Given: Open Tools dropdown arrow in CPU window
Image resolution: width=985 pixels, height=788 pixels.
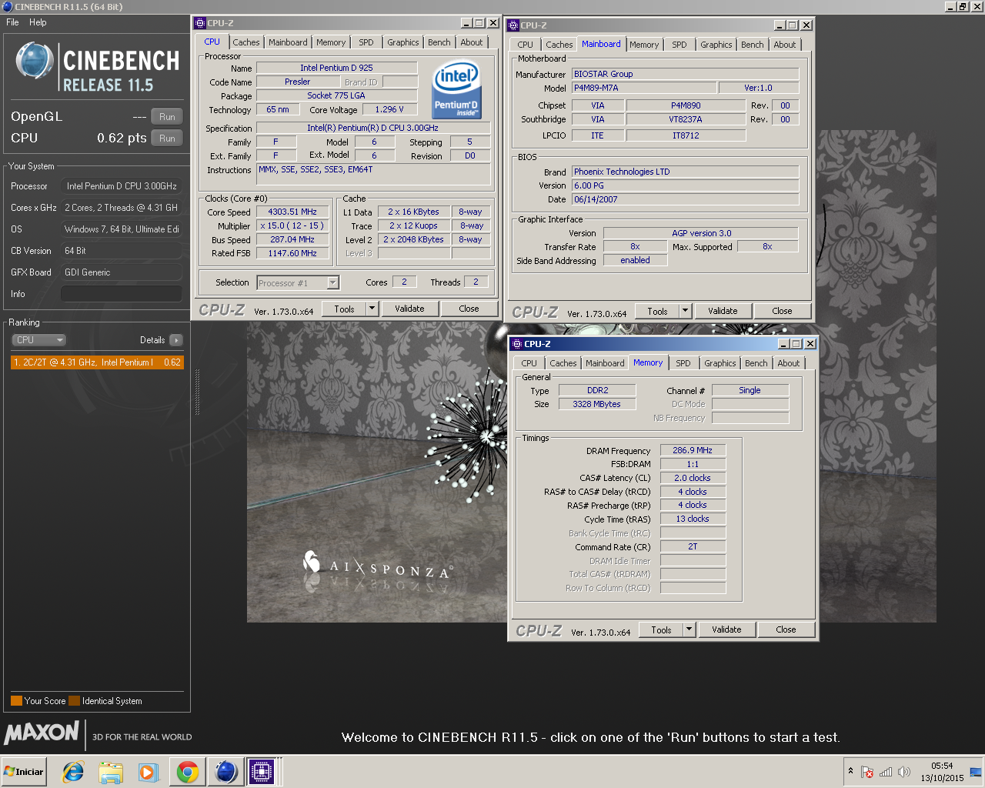Looking at the screenshot, I should [x=372, y=309].
